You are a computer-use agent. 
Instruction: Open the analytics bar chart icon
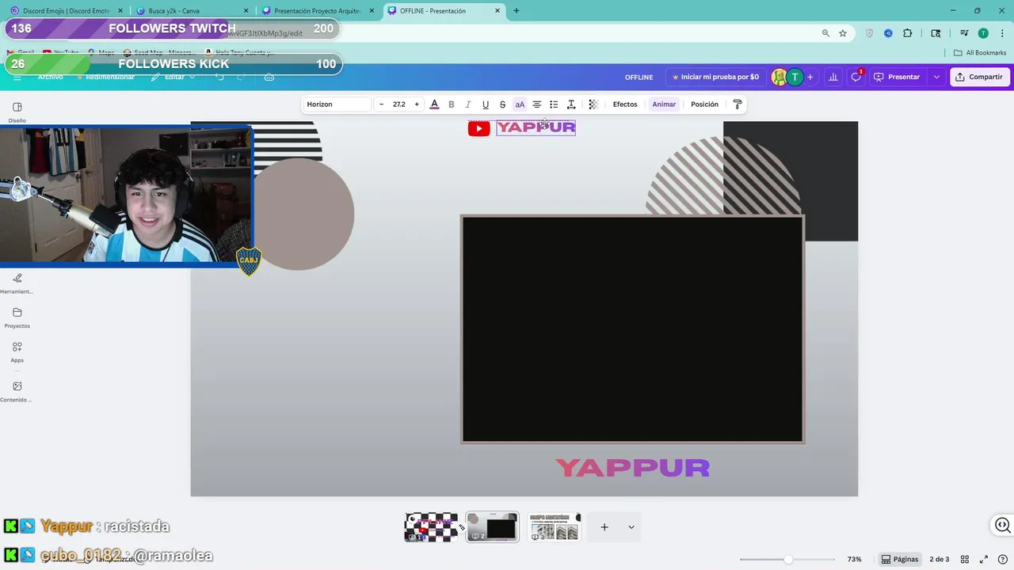[x=833, y=77]
